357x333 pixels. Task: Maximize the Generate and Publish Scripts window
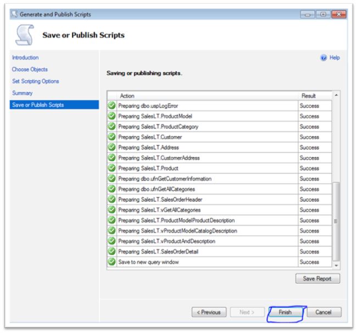pyautogui.click(x=323, y=14)
